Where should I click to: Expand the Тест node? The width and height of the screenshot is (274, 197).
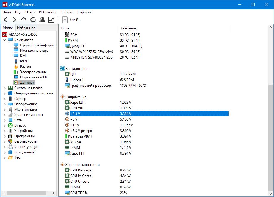pos(4,157)
